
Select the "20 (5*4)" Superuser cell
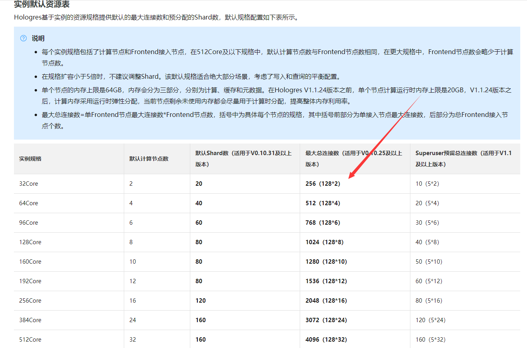(x=427, y=203)
